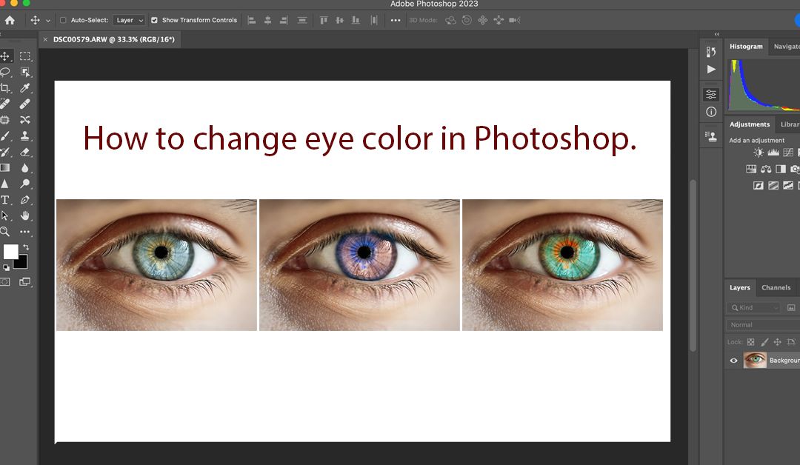Select the Lasso tool
The width and height of the screenshot is (800, 465).
pos(6,71)
